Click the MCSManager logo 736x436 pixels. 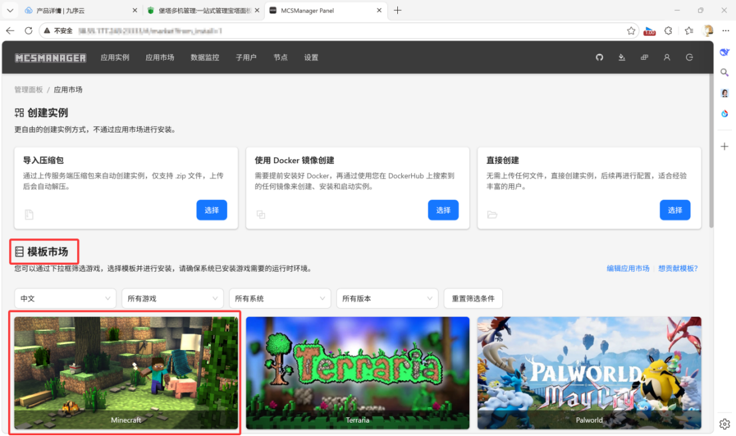point(50,58)
